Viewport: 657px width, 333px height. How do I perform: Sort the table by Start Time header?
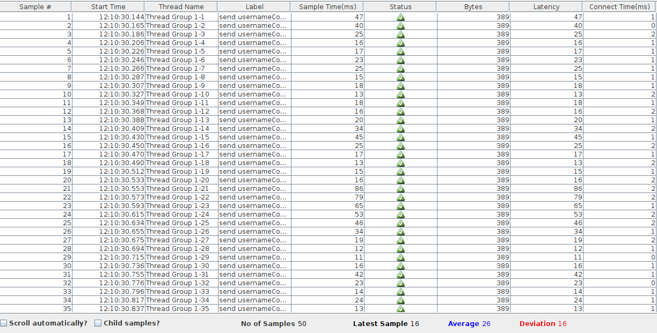click(108, 7)
